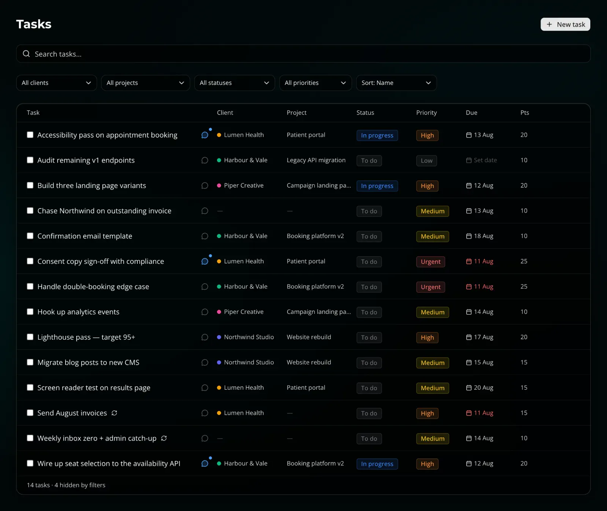
Task: Click Piper Creative pink dot on Build variants
Action: pyautogui.click(x=219, y=185)
